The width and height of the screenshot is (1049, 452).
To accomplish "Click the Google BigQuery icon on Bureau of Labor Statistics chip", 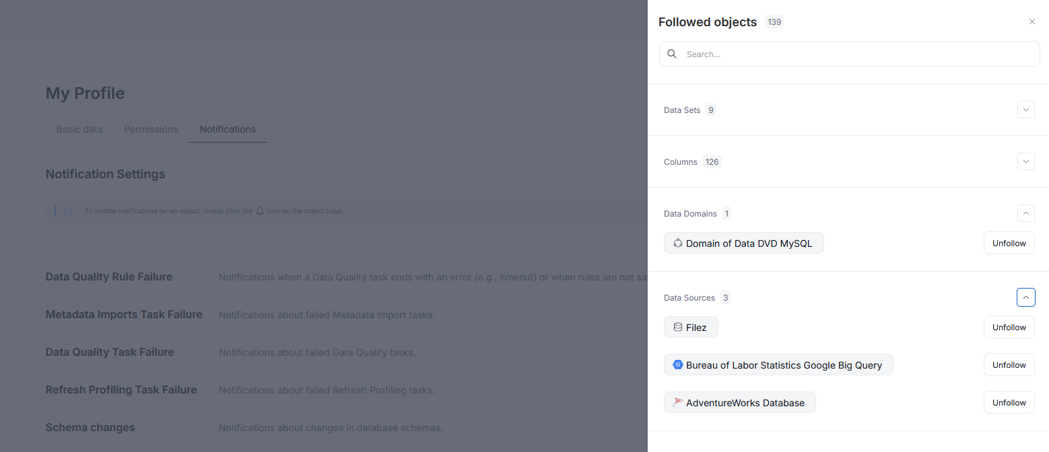I will [x=677, y=365].
